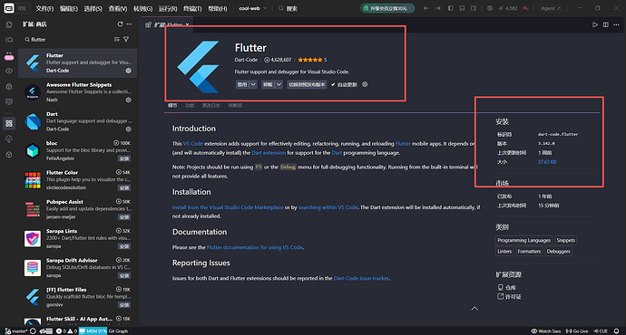Viewport: 626px width, 335px height.
Task: Click the manage gear on Awesome Flutter Snippets
Action: coord(129,100)
